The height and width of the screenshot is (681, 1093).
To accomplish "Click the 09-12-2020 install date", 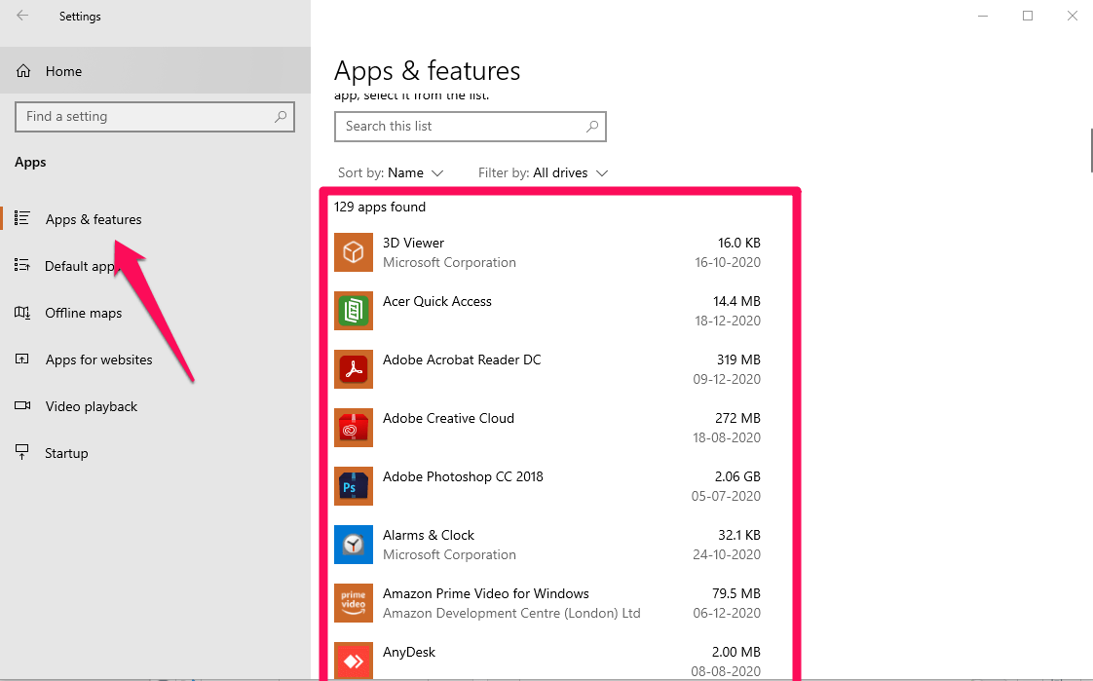I will pyautogui.click(x=727, y=379).
